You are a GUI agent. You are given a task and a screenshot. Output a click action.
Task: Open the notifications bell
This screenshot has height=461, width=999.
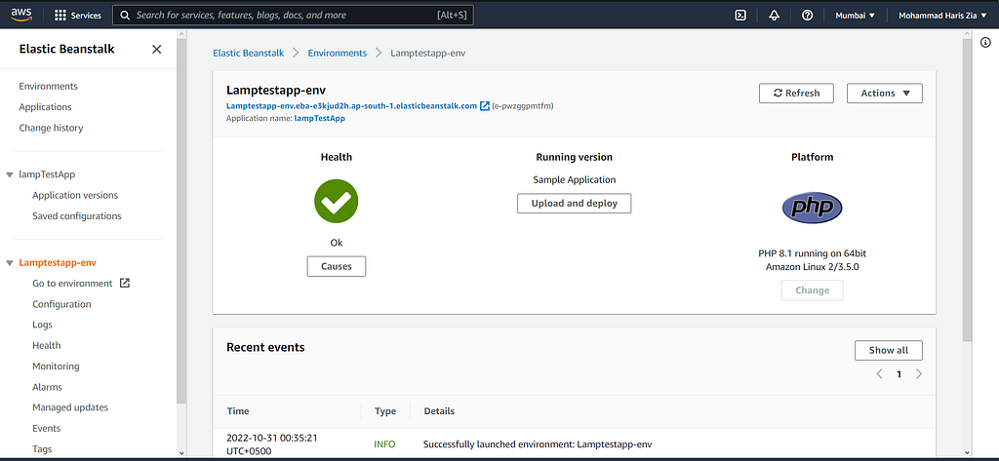pos(774,16)
